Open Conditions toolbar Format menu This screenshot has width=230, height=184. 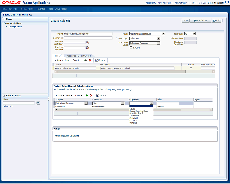[78, 95]
